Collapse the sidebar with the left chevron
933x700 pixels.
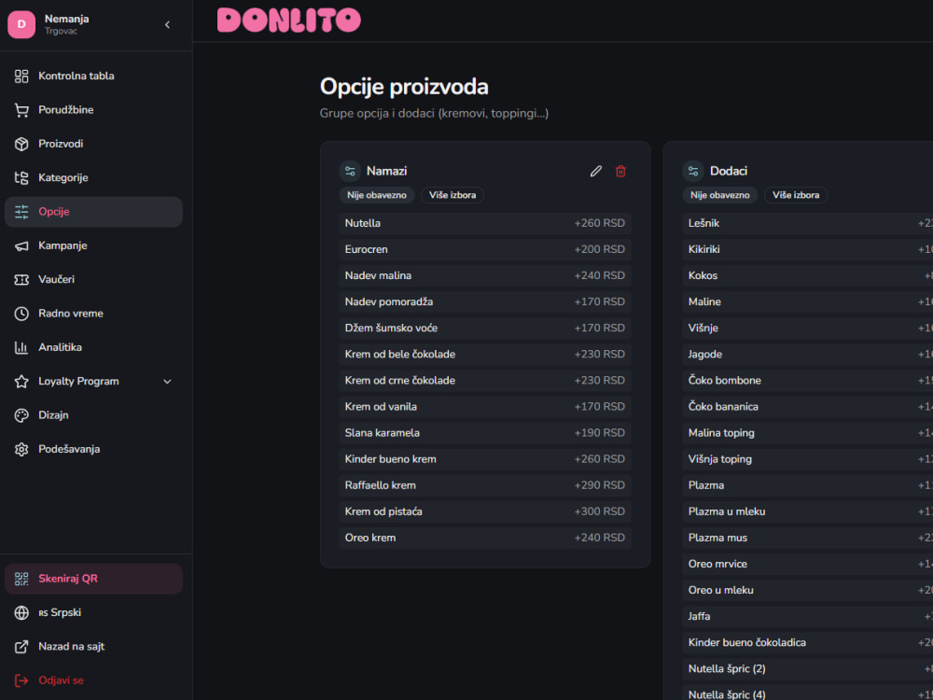click(167, 24)
